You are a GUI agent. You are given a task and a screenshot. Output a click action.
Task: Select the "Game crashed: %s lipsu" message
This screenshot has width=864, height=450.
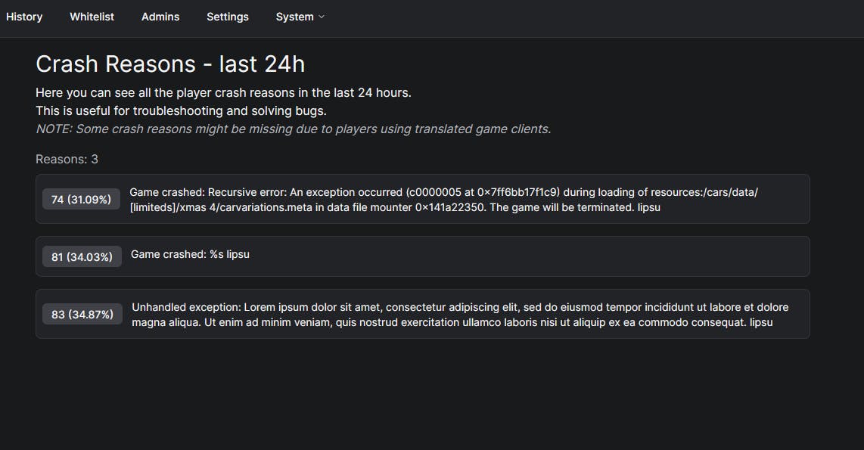click(x=190, y=254)
